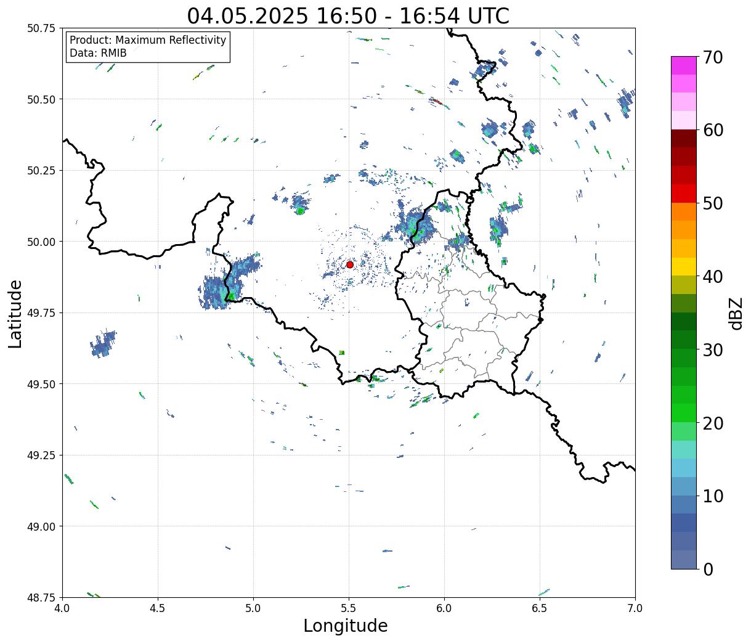The width and height of the screenshot is (751, 641).
Task: Click the longitude tick label 4.0
Action: [62, 608]
